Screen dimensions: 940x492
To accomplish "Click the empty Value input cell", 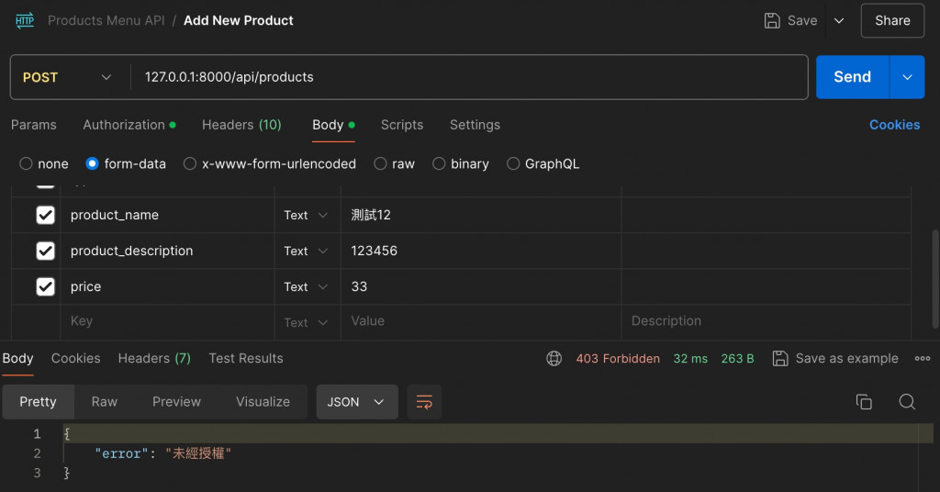I will [x=481, y=321].
